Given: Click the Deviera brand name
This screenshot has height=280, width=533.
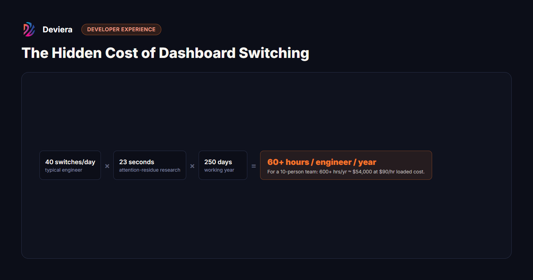Looking at the screenshot, I should pos(58,29).
